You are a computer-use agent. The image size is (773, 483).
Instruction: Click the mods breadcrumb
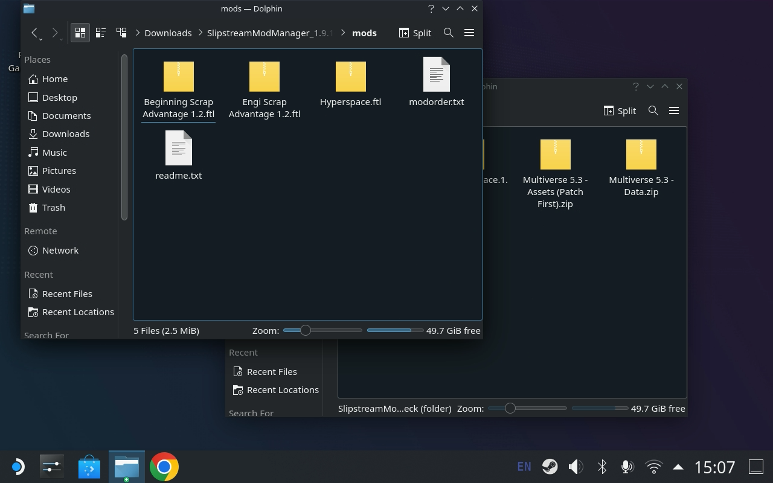pos(364,33)
